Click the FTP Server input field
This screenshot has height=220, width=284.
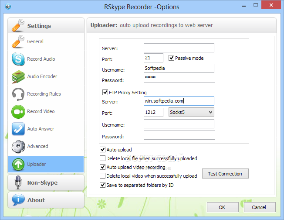click(x=179, y=48)
